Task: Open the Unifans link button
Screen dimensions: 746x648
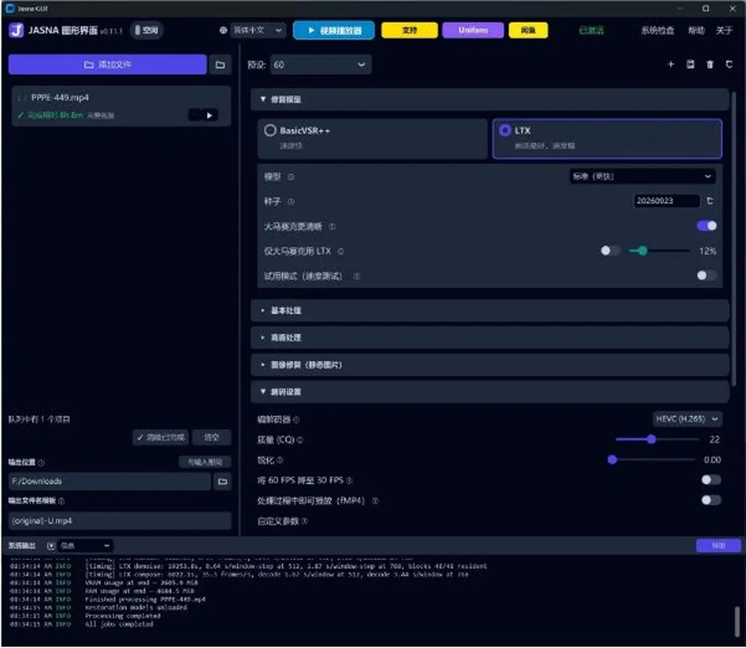Action: point(473,30)
